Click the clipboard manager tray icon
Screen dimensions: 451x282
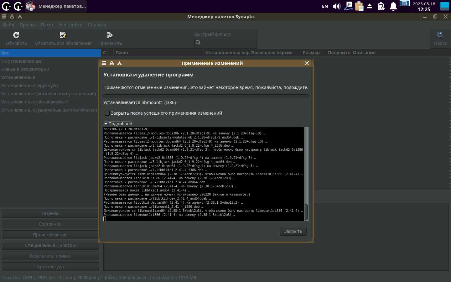(359, 6)
